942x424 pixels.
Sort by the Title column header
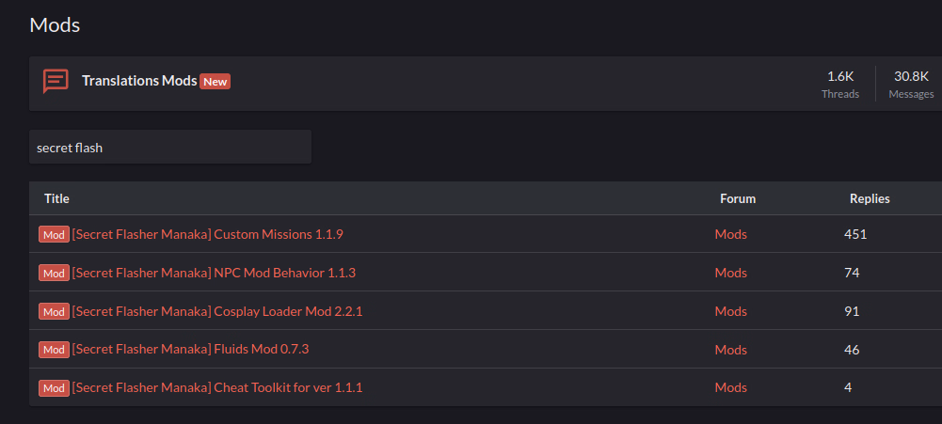click(x=56, y=198)
